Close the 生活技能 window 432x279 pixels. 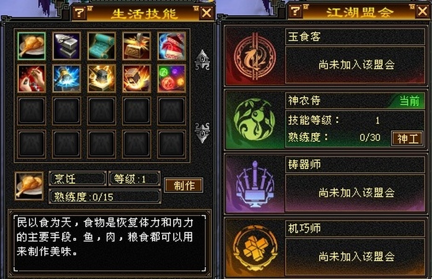207,13
